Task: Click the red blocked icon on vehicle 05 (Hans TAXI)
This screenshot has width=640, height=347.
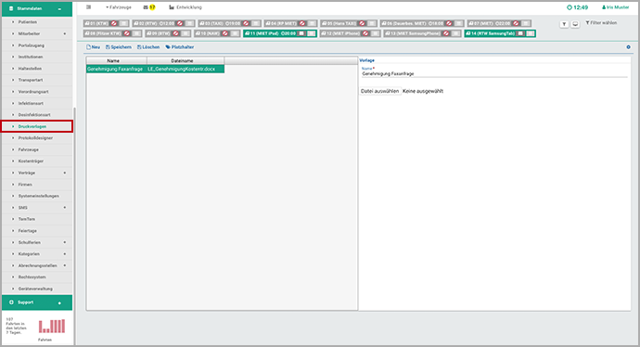Action: (x=362, y=24)
